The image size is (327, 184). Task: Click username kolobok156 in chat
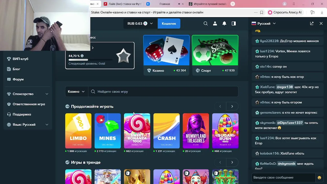pos(270,153)
